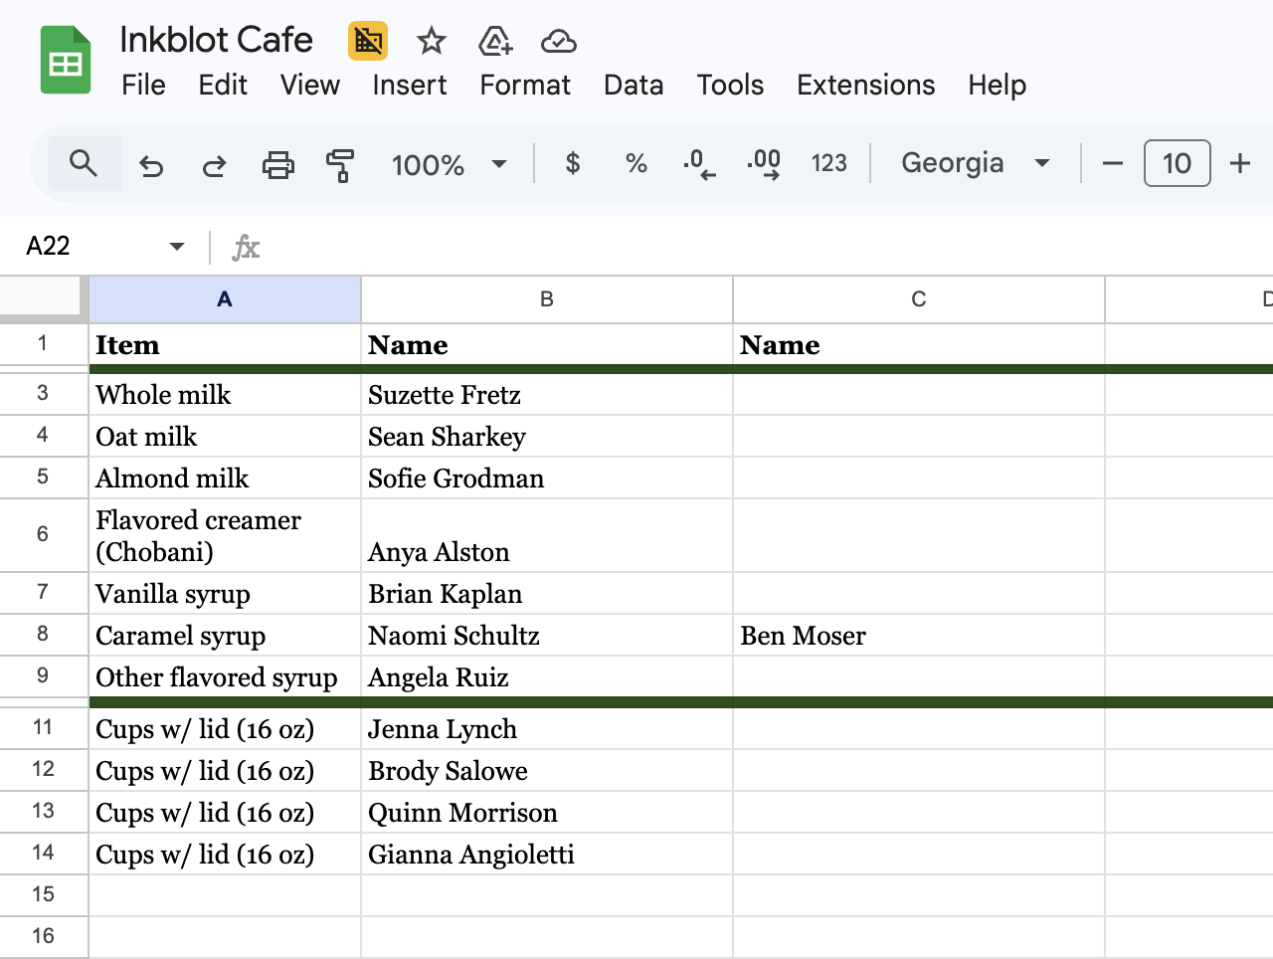Format cells as percent

pyautogui.click(x=636, y=163)
